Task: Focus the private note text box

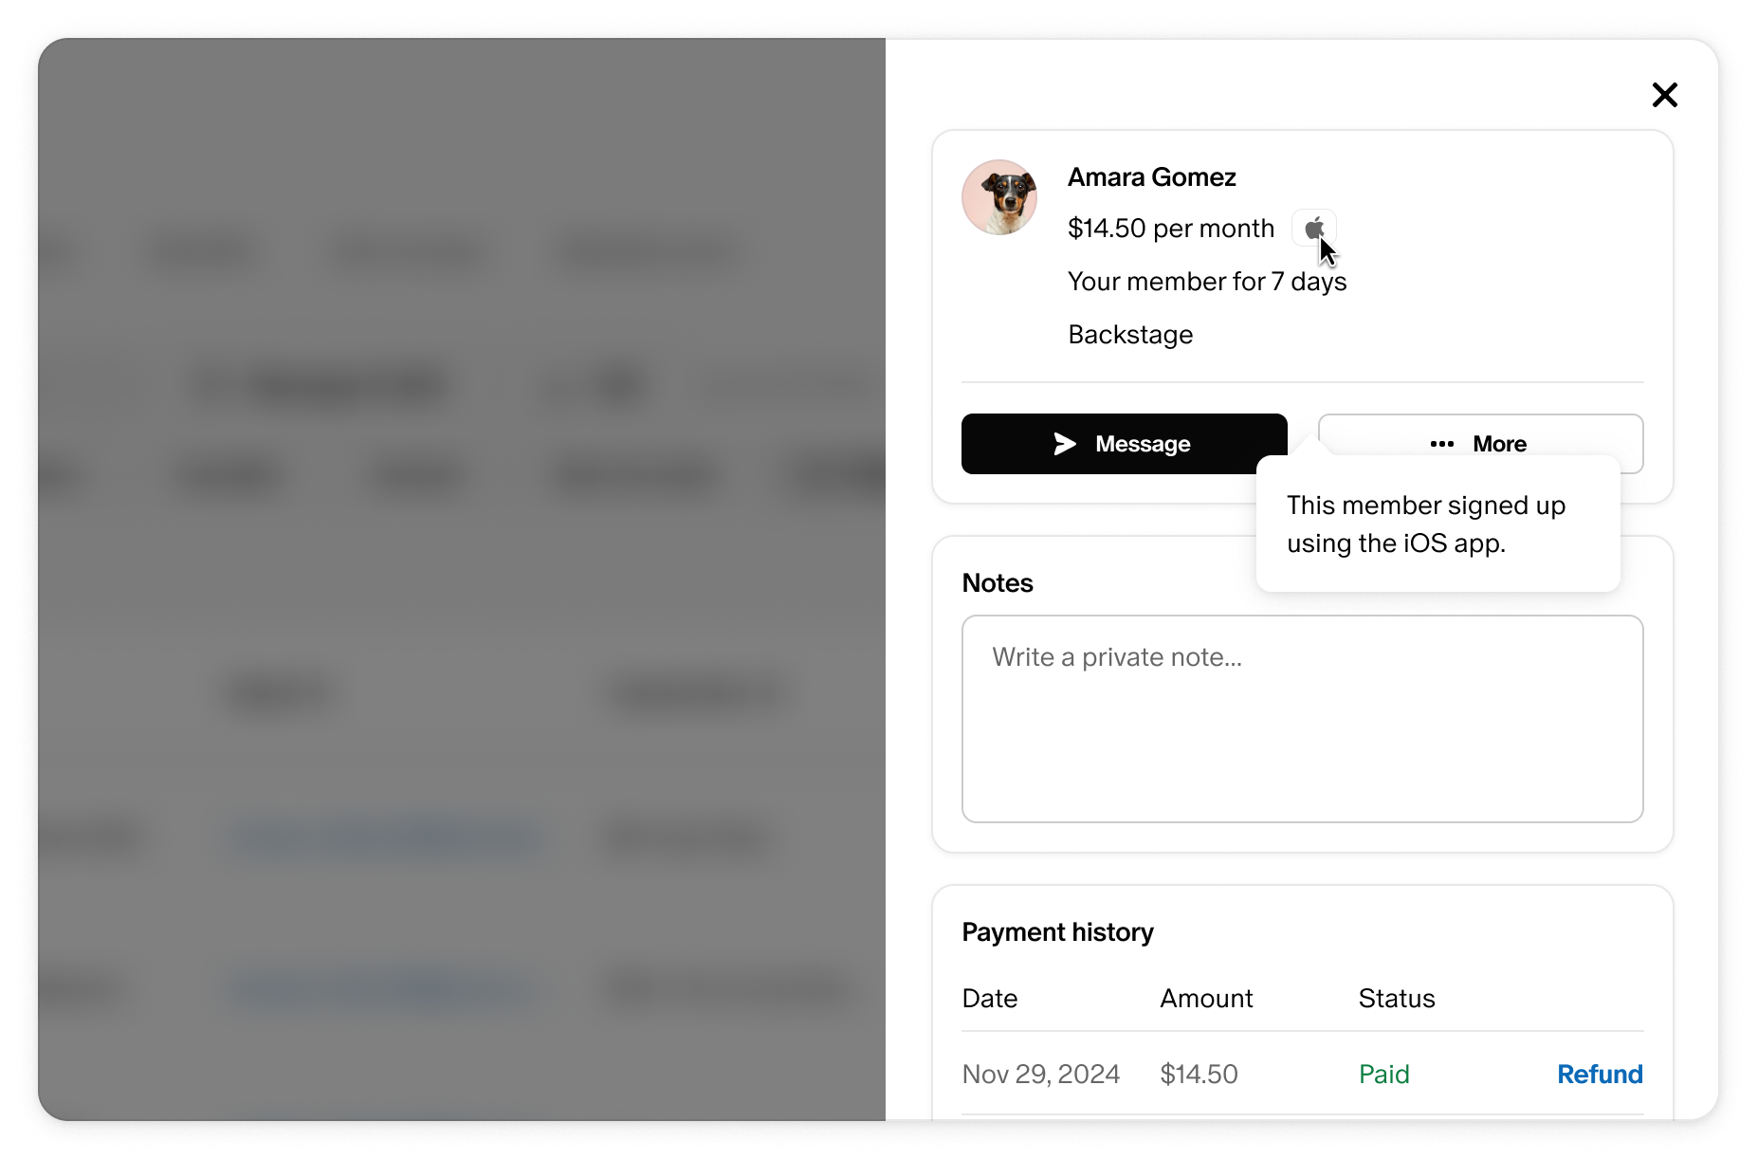Action: coord(1302,719)
